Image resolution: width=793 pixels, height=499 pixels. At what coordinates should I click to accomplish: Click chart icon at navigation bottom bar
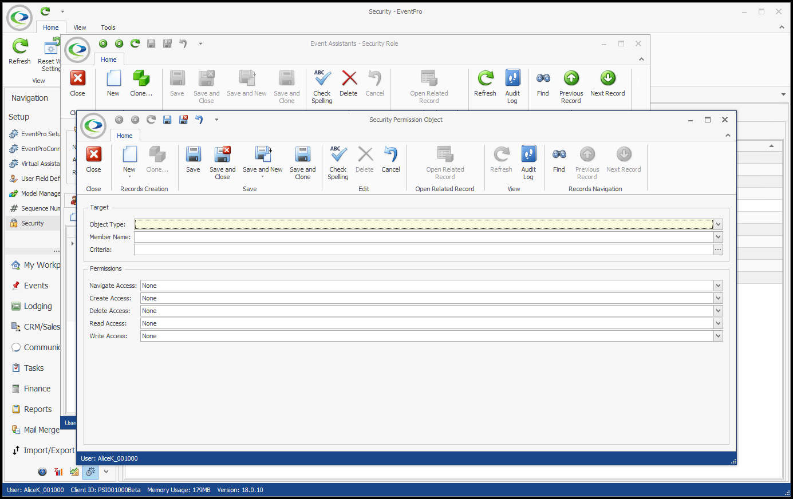(x=74, y=472)
